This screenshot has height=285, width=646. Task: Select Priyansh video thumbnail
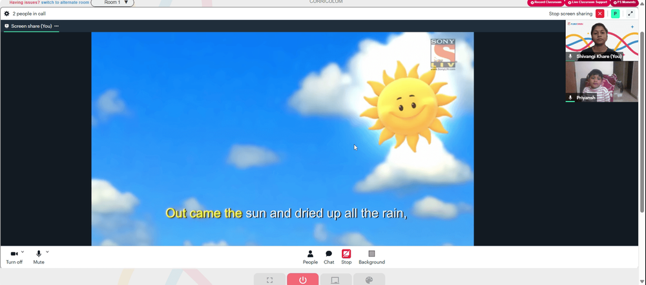point(601,81)
